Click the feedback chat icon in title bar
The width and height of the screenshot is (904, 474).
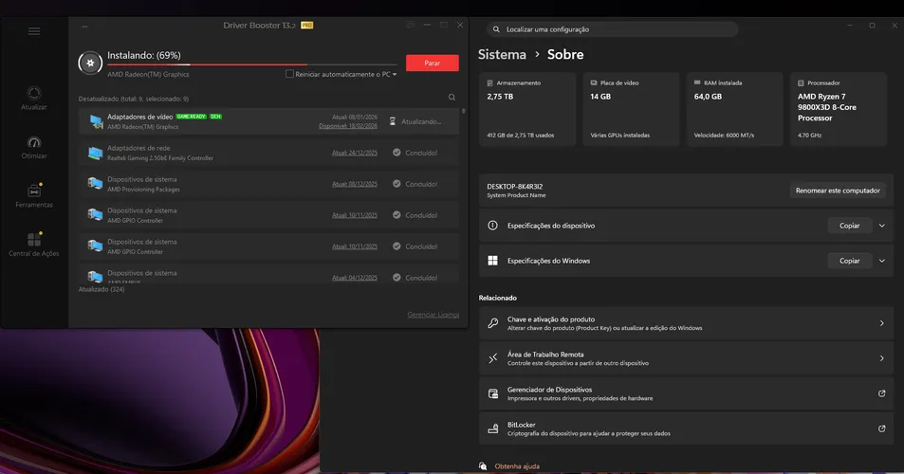click(x=410, y=26)
